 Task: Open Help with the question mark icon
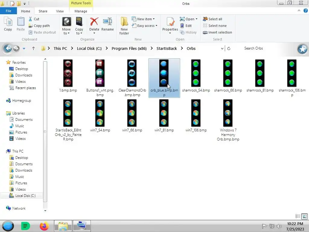[306, 11]
